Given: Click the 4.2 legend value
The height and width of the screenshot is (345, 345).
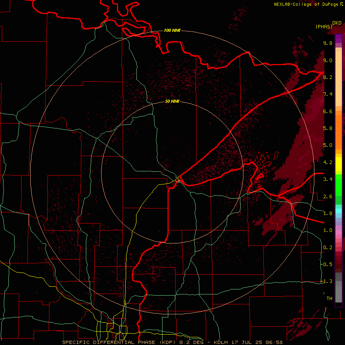Looking at the screenshot, I should point(328,163).
